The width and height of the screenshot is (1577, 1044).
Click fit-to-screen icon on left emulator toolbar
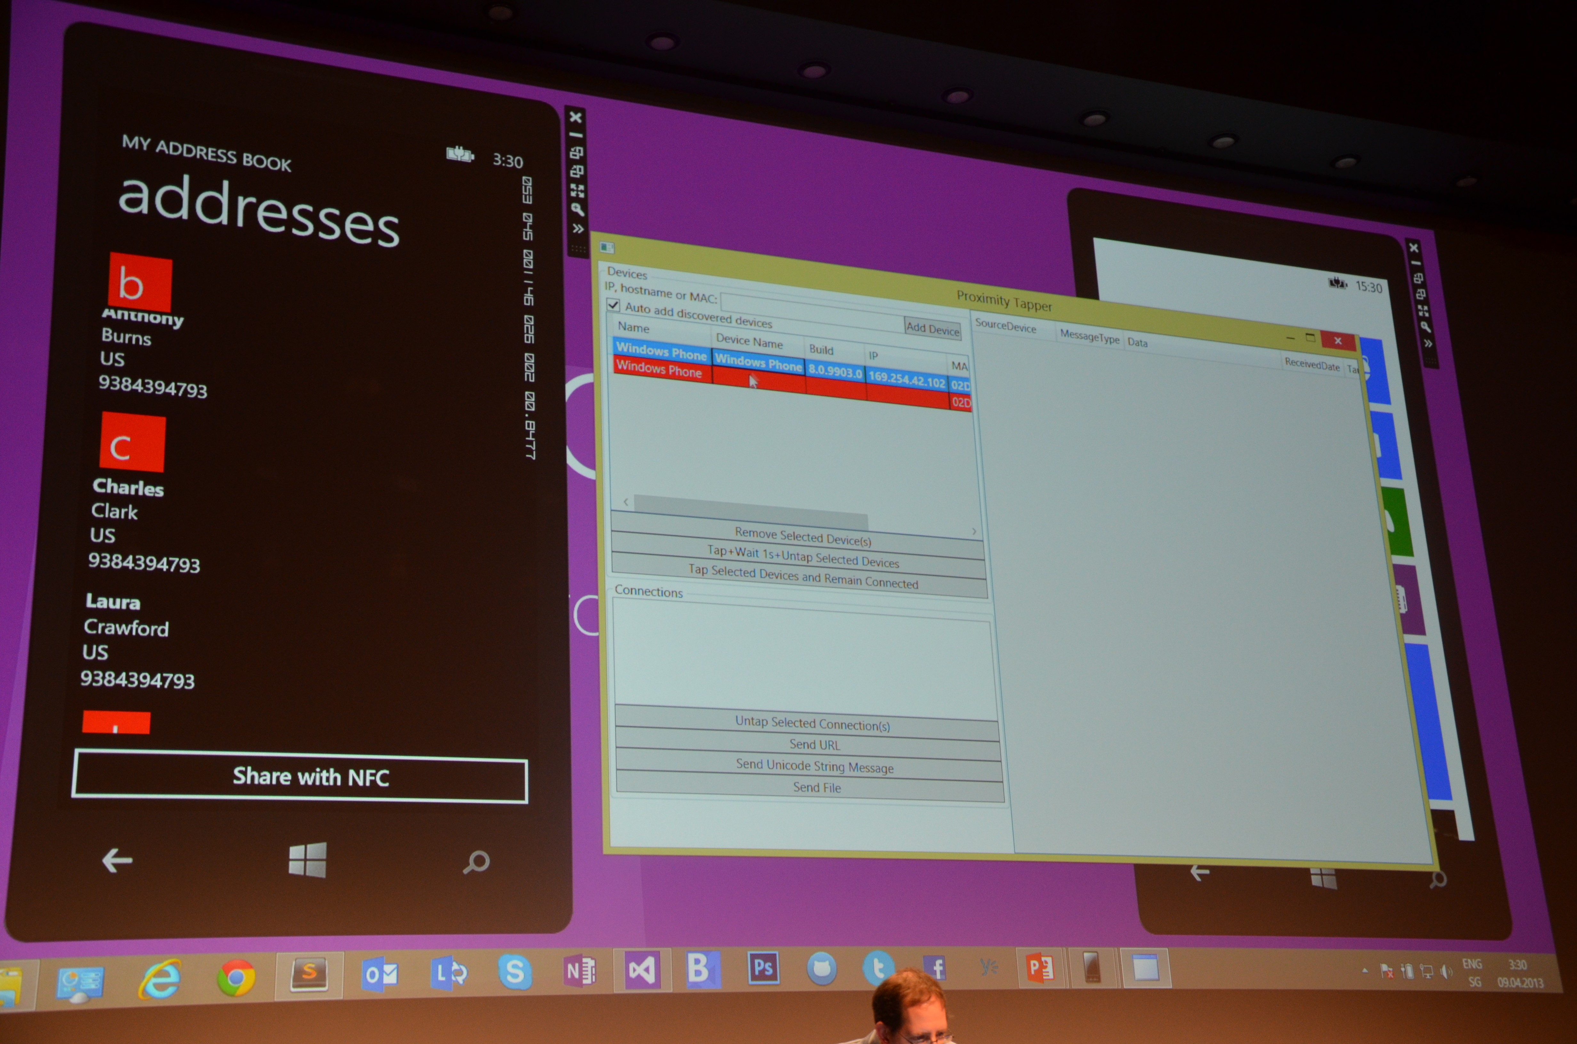click(x=577, y=191)
